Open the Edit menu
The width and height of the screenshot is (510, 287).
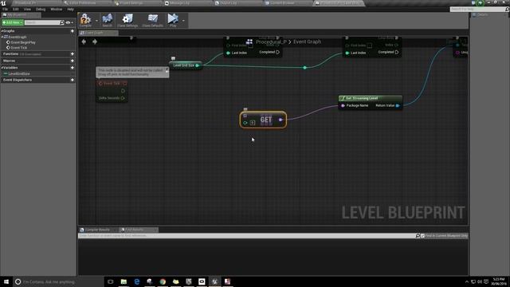tap(16, 9)
